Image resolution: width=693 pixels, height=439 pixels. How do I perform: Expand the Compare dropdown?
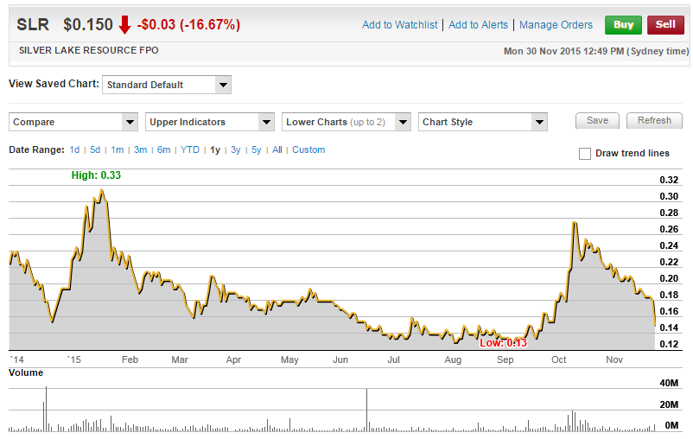(73, 122)
